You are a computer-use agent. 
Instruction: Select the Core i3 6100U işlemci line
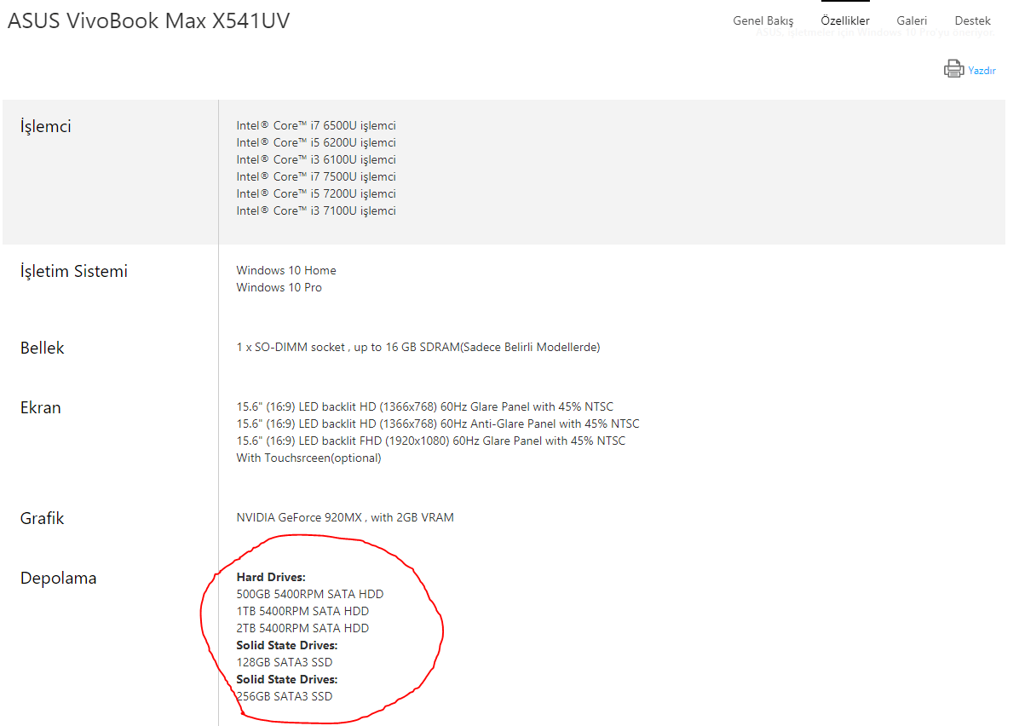(x=316, y=159)
